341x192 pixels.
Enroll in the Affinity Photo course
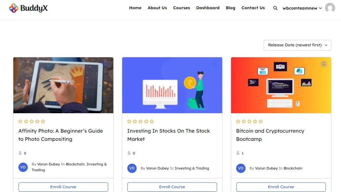coord(63,187)
